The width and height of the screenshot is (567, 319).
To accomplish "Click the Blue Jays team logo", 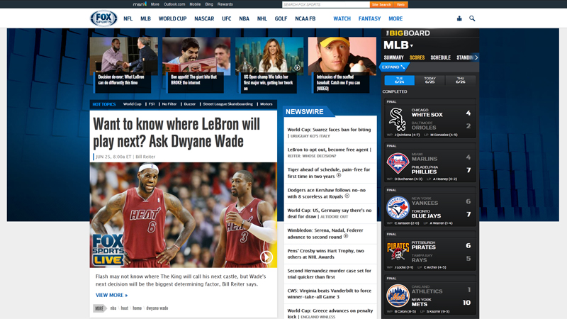I will pyautogui.click(x=398, y=208).
